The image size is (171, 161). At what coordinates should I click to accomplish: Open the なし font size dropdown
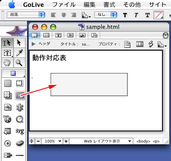(106, 15)
